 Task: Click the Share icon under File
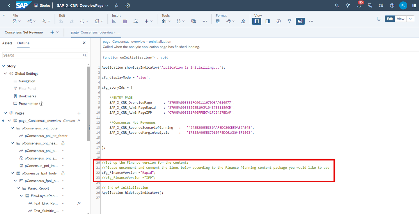coord(29,21)
